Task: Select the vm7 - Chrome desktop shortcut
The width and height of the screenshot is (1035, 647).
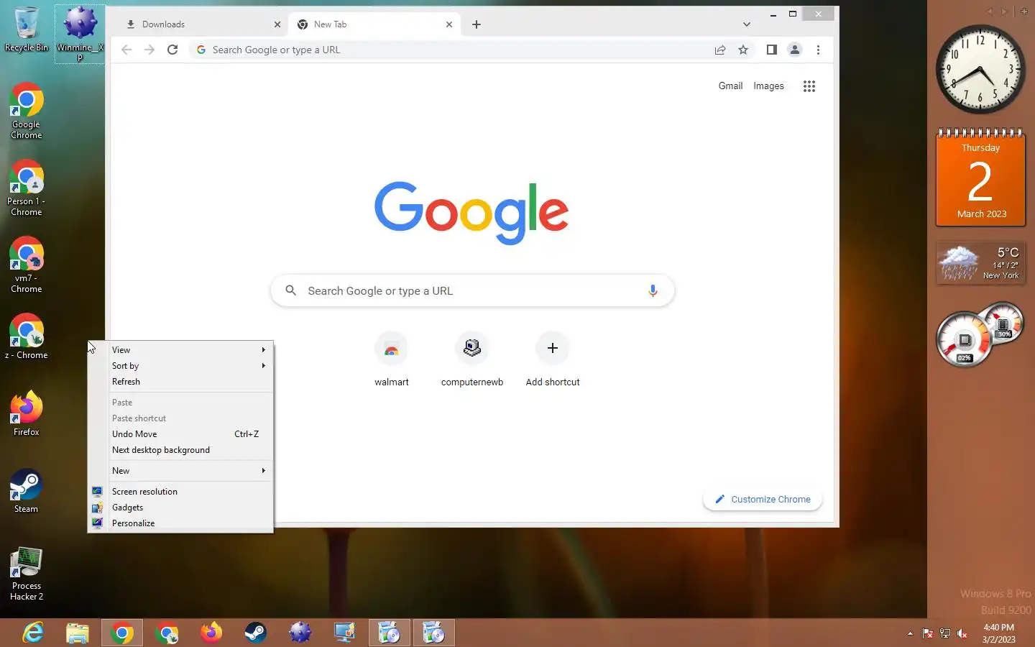Action: 27,265
